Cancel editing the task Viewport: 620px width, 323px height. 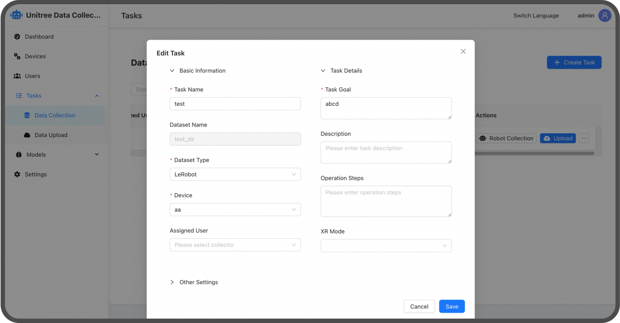[419, 307]
